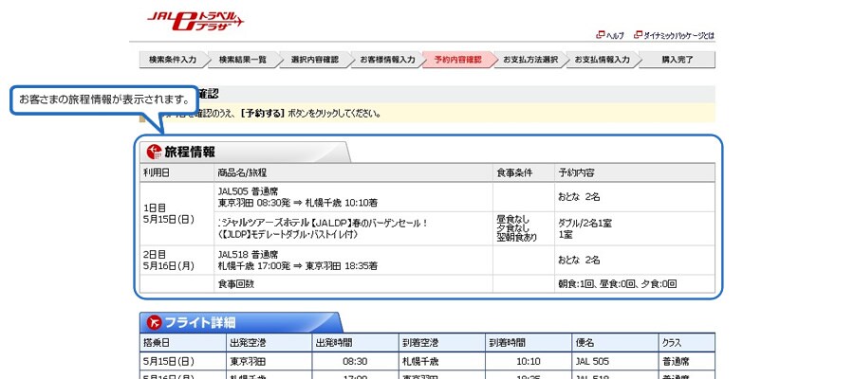Click the tooltip about 旅程情報 display
Screen dimensions: 854x379
click(104, 99)
